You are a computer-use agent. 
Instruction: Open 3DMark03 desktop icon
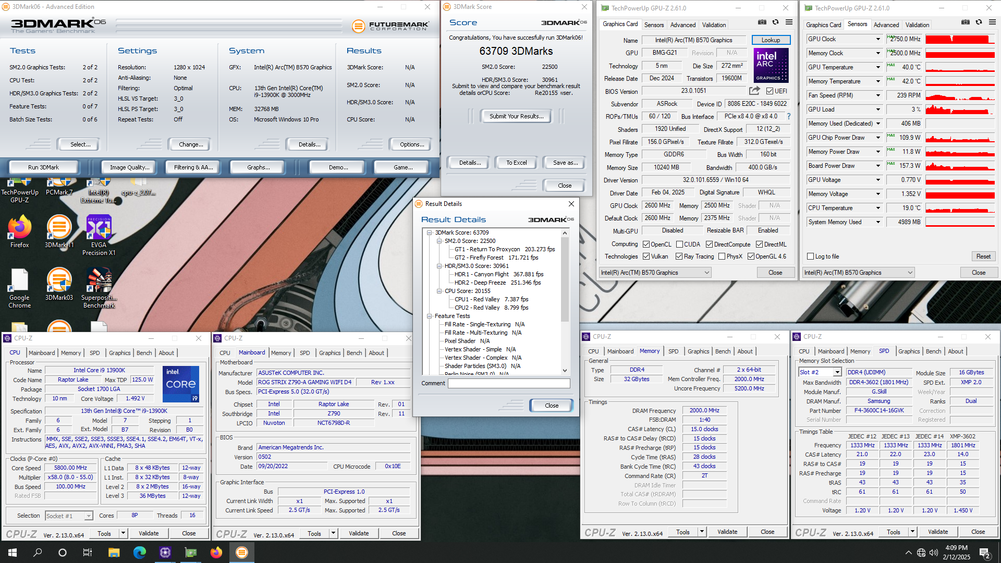point(59,285)
